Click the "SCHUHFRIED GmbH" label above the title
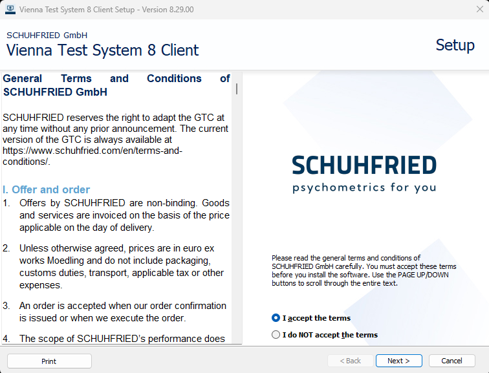Screen dimensions: 489x373 47,35
